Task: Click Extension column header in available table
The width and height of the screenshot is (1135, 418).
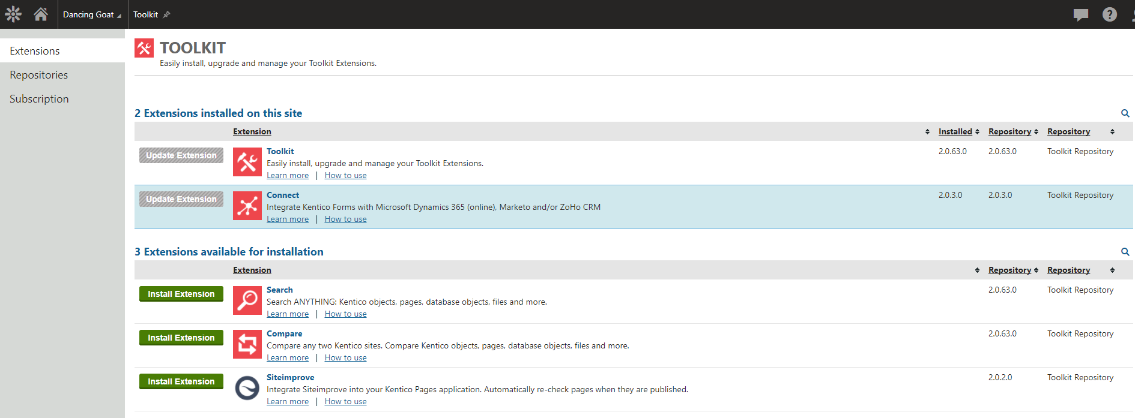Action: coord(252,270)
